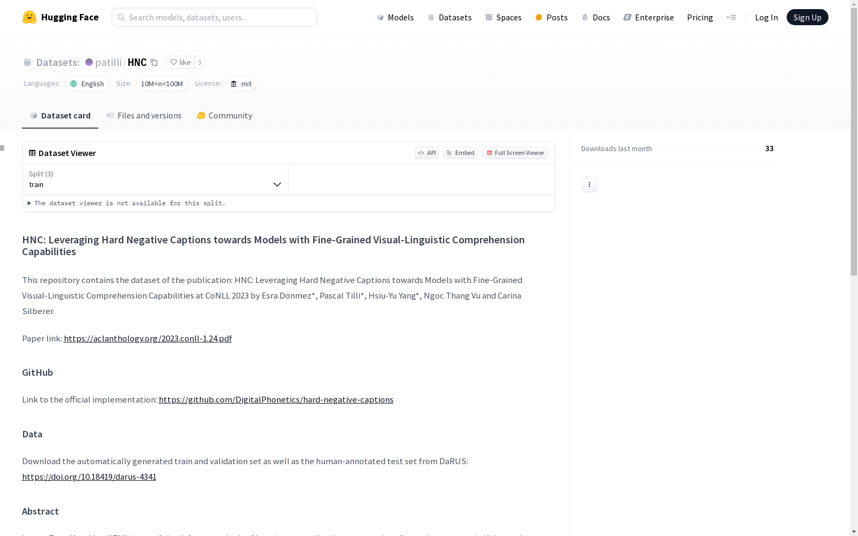Open the navigation more-menu icon
The height and width of the screenshot is (536, 858).
731,17
